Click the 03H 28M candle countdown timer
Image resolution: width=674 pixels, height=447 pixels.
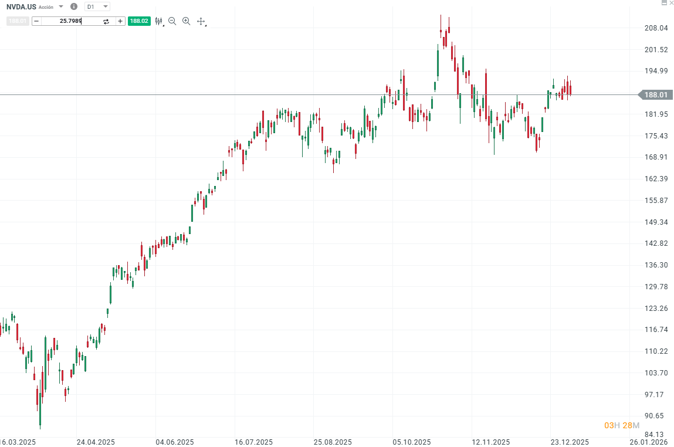[x=622, y=425]
